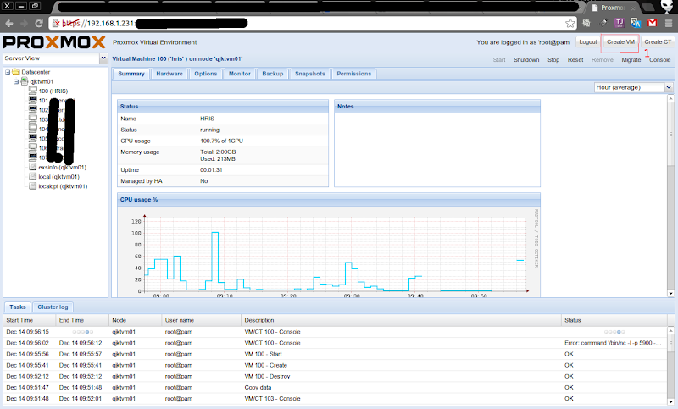Open the Snapshots tab
This screenshot has width=678, height=409.
[310, 74]
